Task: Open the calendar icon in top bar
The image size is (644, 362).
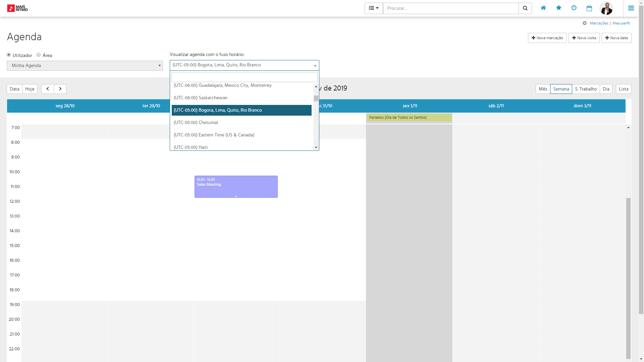Action: (589, 8)
